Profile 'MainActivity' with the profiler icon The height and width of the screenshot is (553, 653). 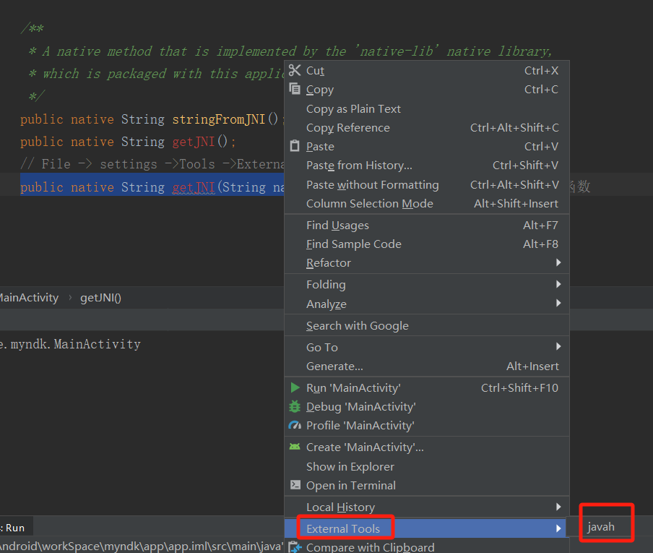pyautogui.click(x=294, y=425)
